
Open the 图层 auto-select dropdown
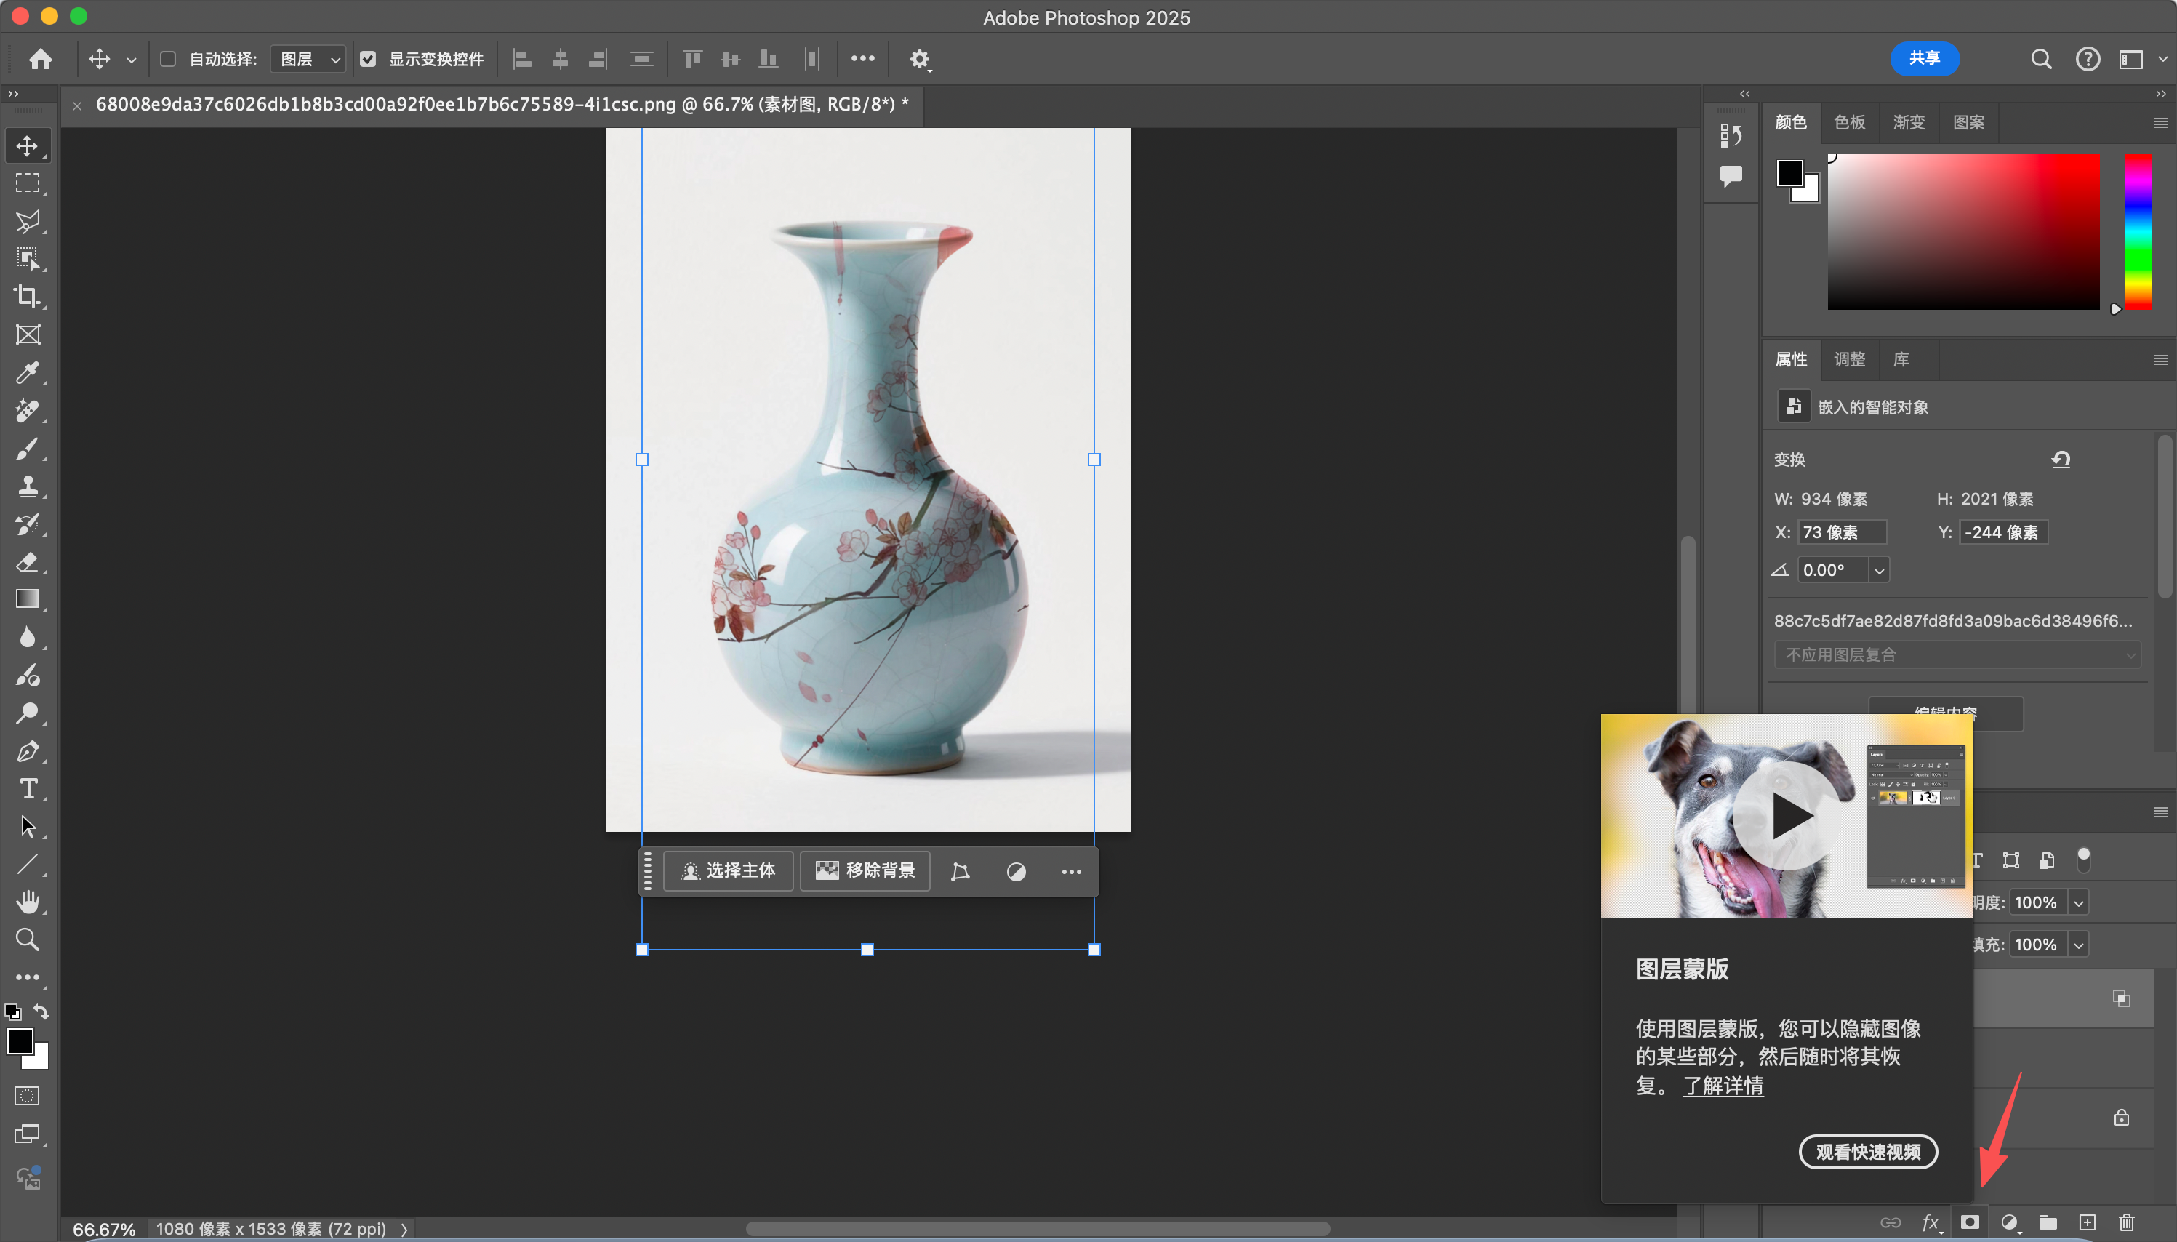[309, 59]
